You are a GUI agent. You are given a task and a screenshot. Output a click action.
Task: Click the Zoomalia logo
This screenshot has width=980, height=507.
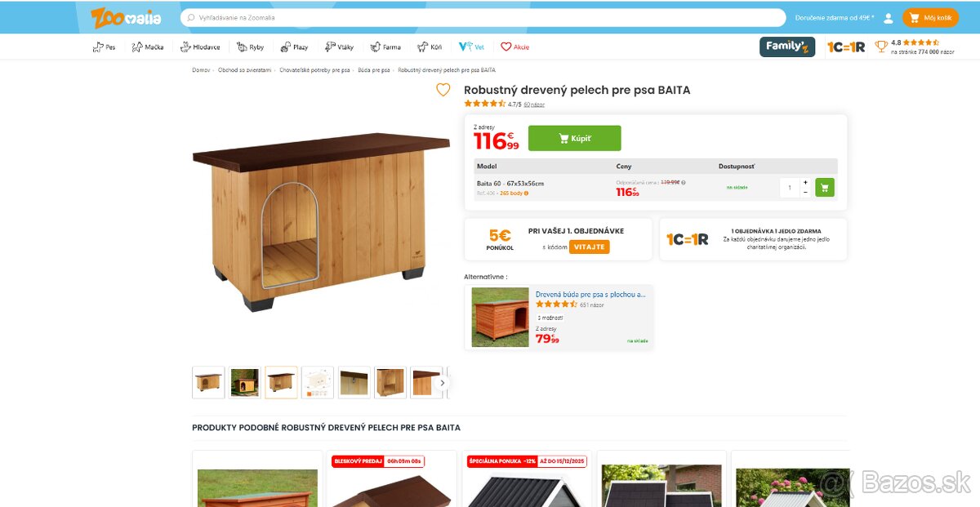tap(126, 17)
